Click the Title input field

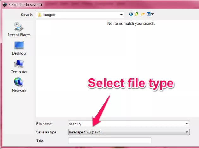[x=110, y=140]
